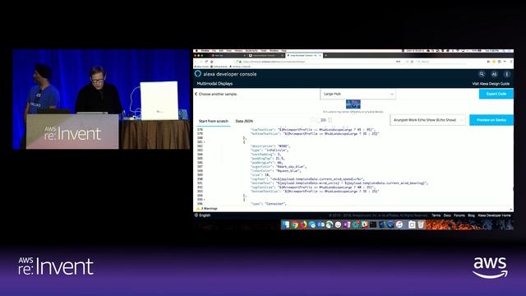Open the File menu in menu bar
526x296 pixels.
tap(214, 51)
